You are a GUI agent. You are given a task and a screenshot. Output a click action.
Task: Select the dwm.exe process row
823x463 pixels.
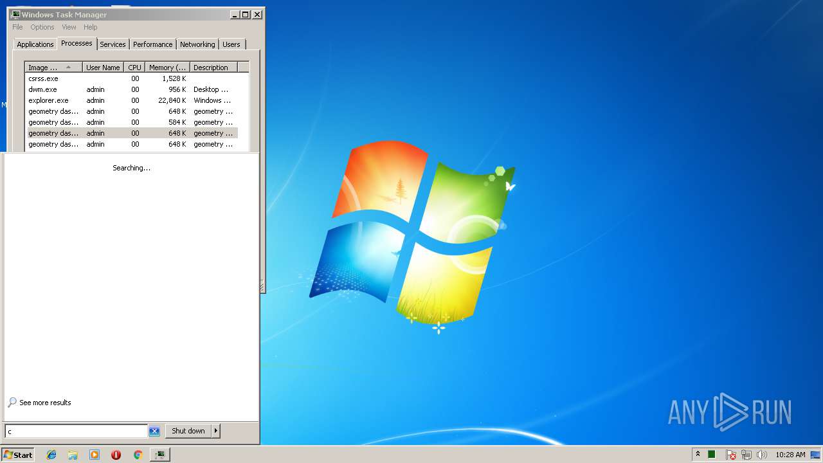coord(132,89)
